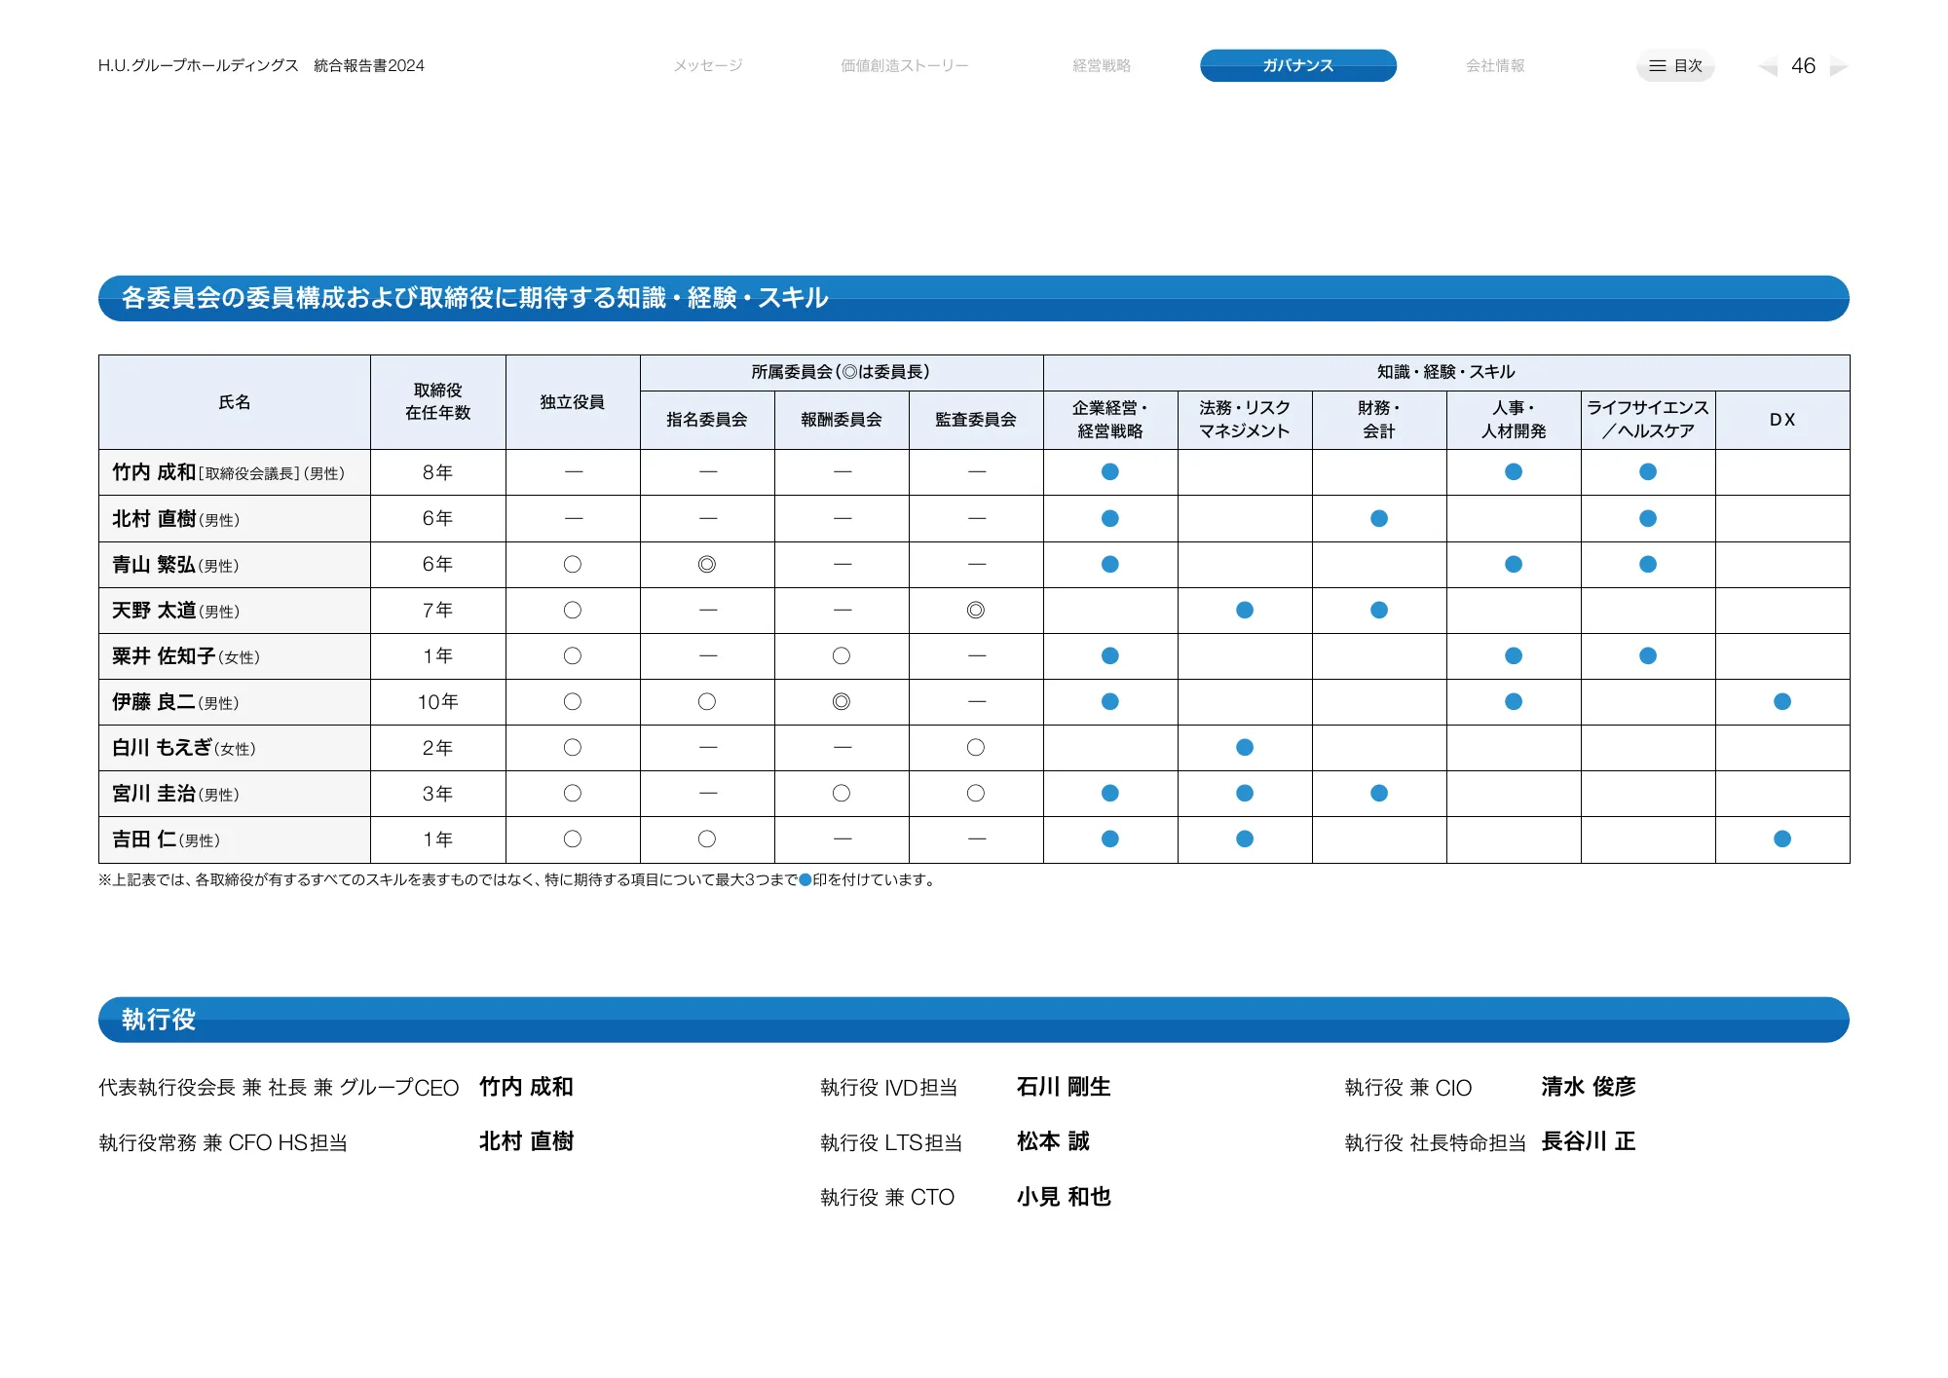The height and width of the screenshot is (1378, 1948).
Task: Click the hamburger lines inside the 目次 button
Action: pyautogui.click(x=1656, y=65)
